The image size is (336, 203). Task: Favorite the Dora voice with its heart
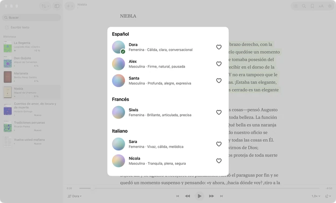(218, 47)
